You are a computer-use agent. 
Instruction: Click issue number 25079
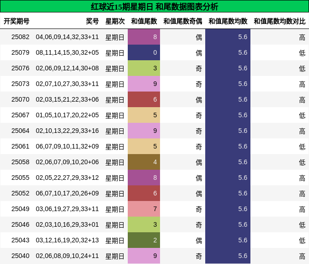click(x=20, y=52)
